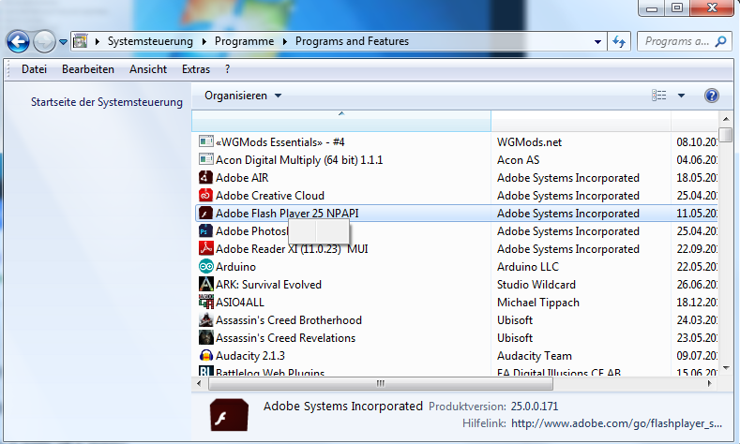Click the vertical scrollbar up arrow

pos(726,119)
